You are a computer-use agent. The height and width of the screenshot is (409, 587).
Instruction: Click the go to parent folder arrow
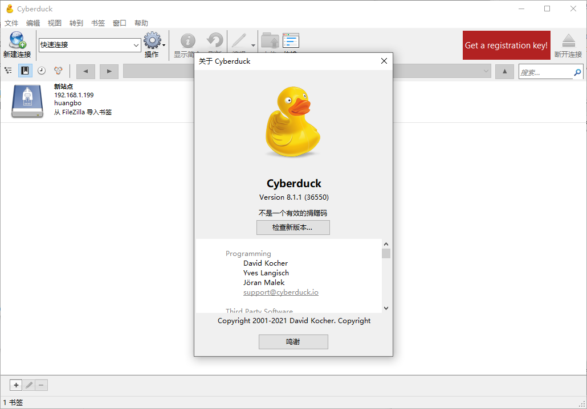[504, 71]
